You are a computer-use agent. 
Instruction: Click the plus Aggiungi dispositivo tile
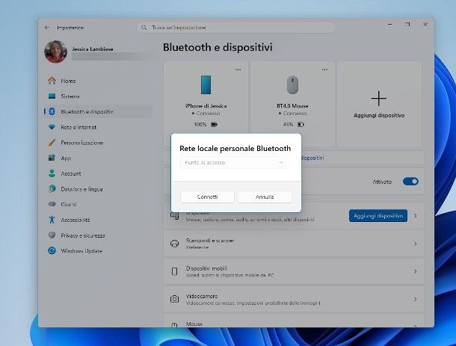pos(379,105)
